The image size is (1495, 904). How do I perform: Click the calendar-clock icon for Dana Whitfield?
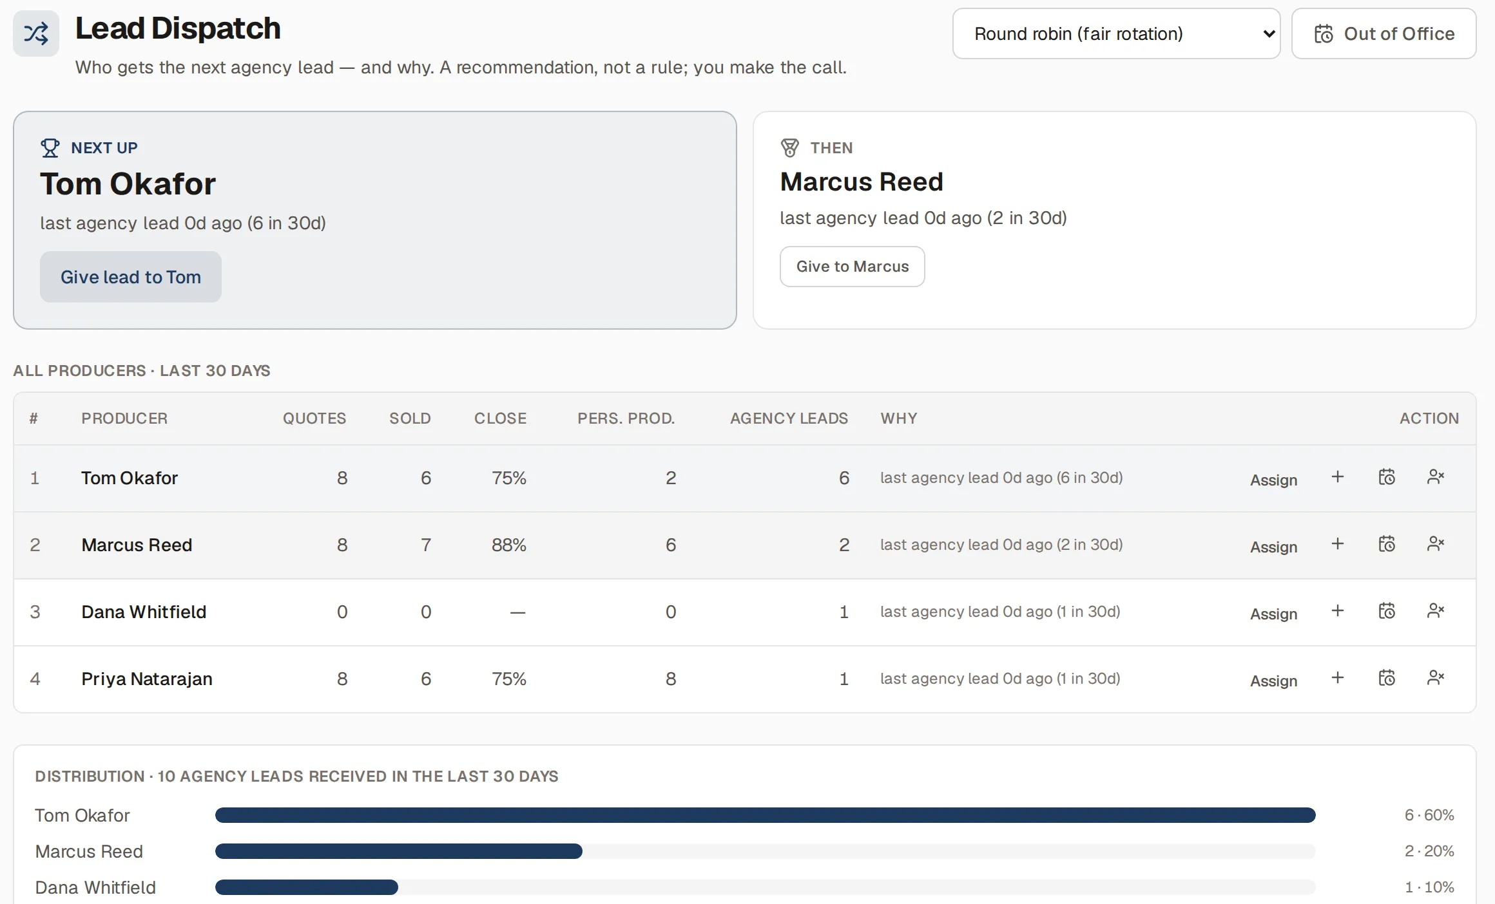(1387, 611)
